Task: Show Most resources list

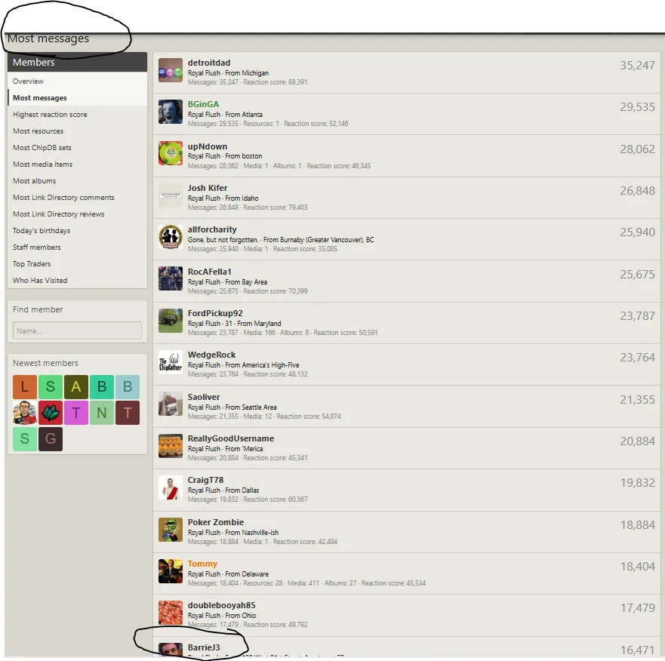Action: [x=38, y=131]
